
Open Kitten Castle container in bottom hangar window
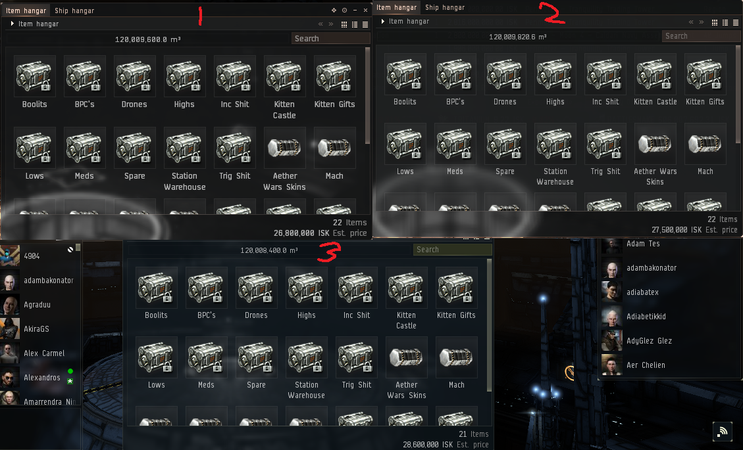[406, 287]
